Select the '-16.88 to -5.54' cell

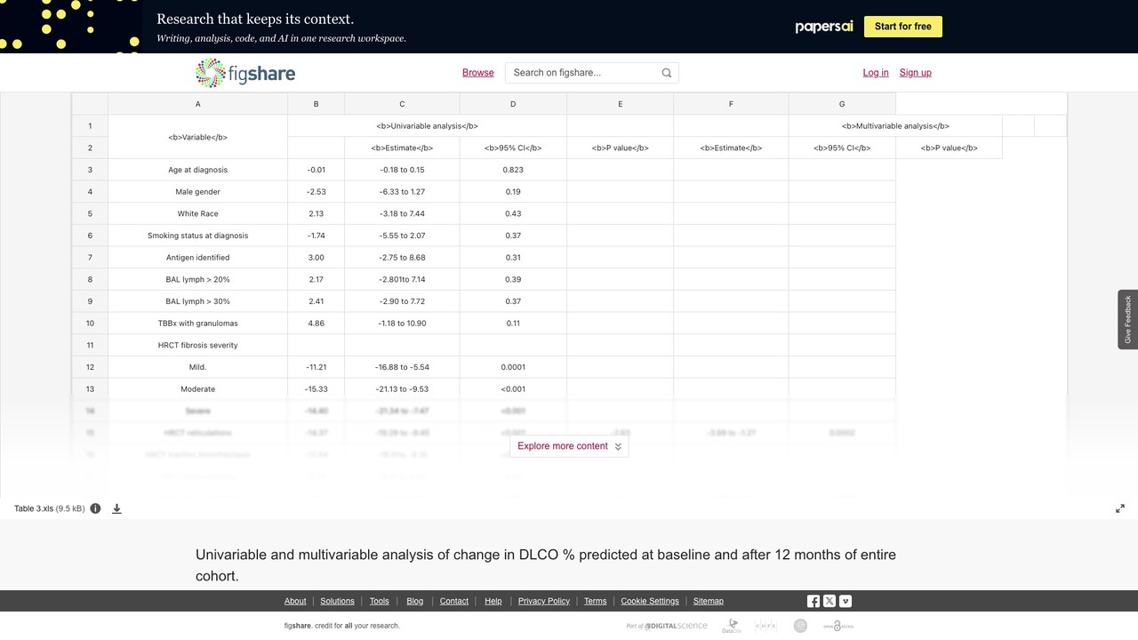click(402, 367)
